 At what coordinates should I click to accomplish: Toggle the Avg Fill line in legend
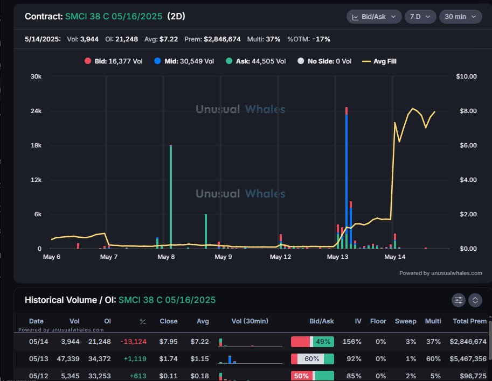tap(379, 61)
